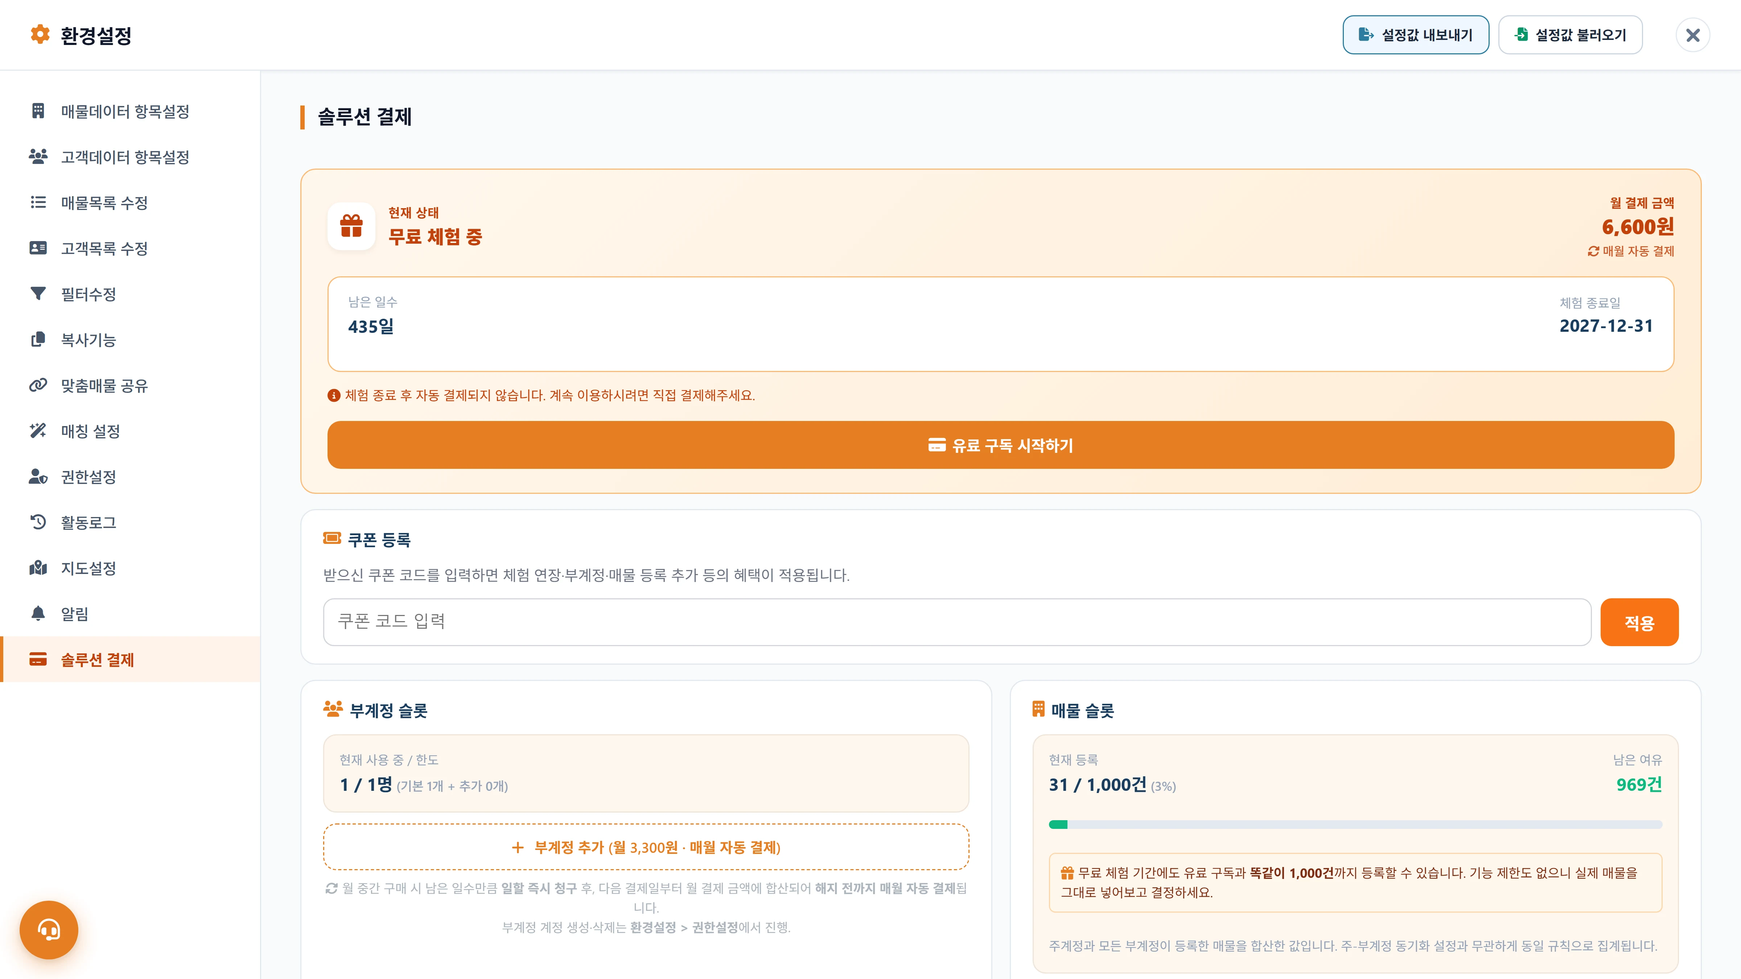Open the headset support chat button
1741x979 pixels.
[49, 930]
